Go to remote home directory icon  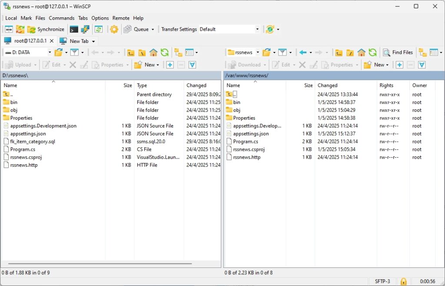(x=361, y=52)
